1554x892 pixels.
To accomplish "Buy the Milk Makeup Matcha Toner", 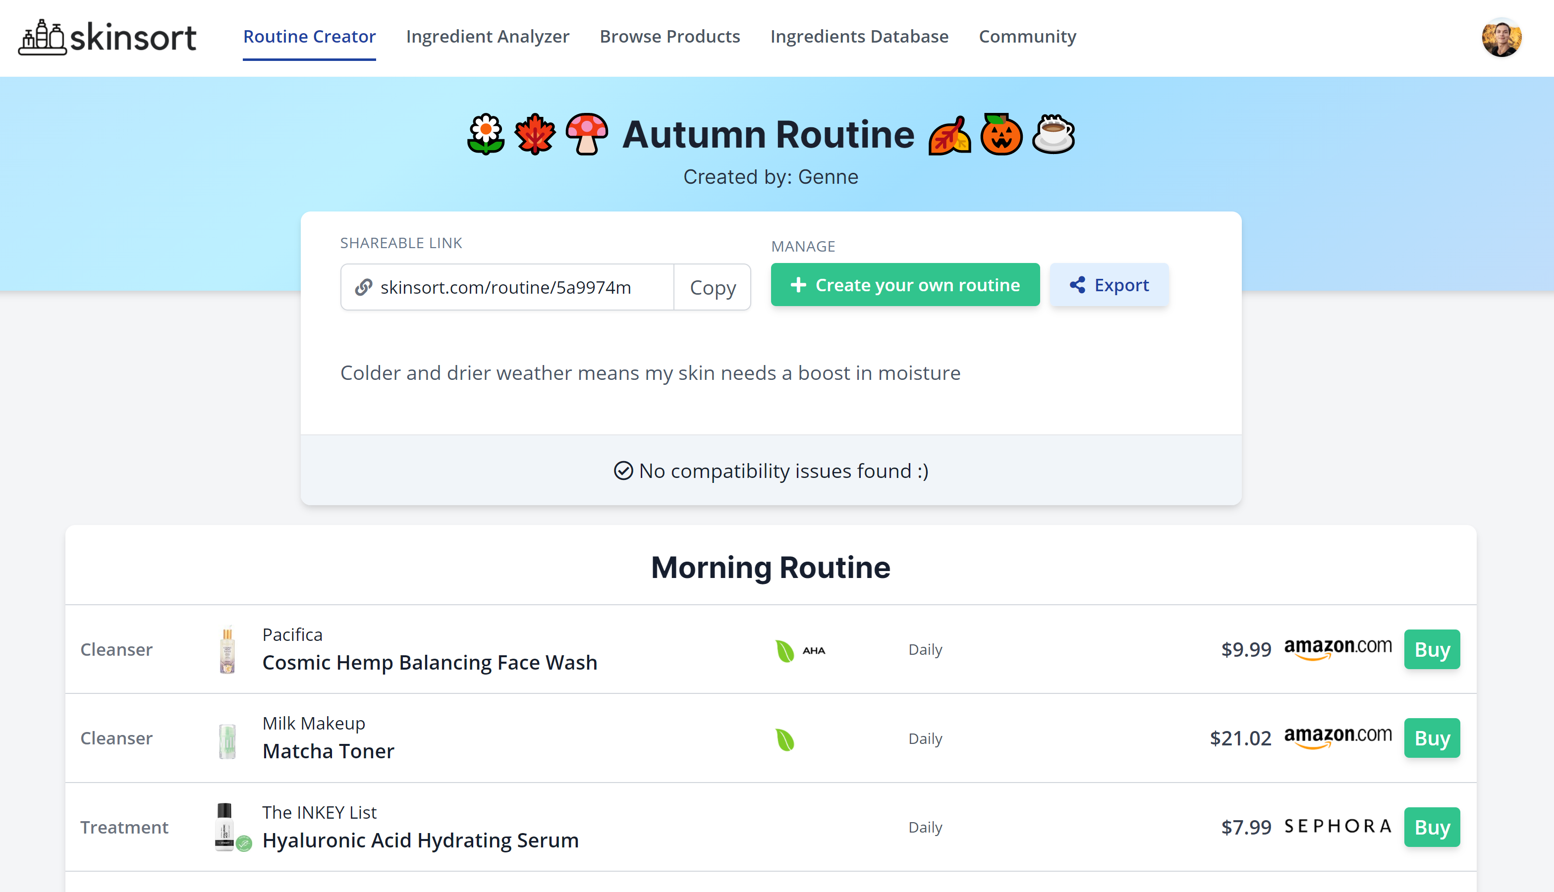I will point(1432,738).
